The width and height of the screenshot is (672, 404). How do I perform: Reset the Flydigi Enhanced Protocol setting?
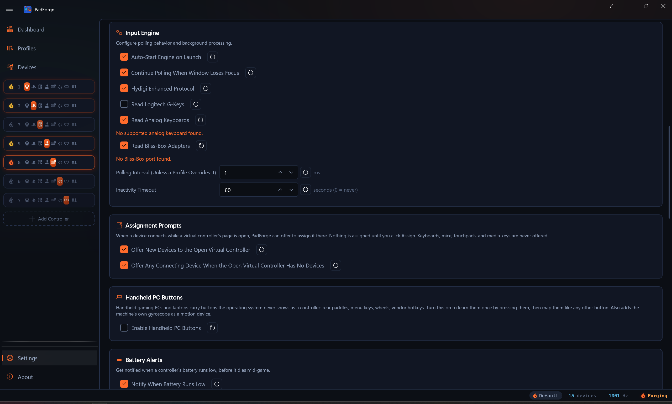click(x=206, y=88)
